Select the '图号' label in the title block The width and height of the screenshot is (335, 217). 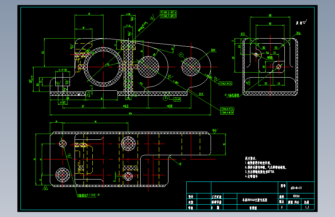click(x=283, y=186)
